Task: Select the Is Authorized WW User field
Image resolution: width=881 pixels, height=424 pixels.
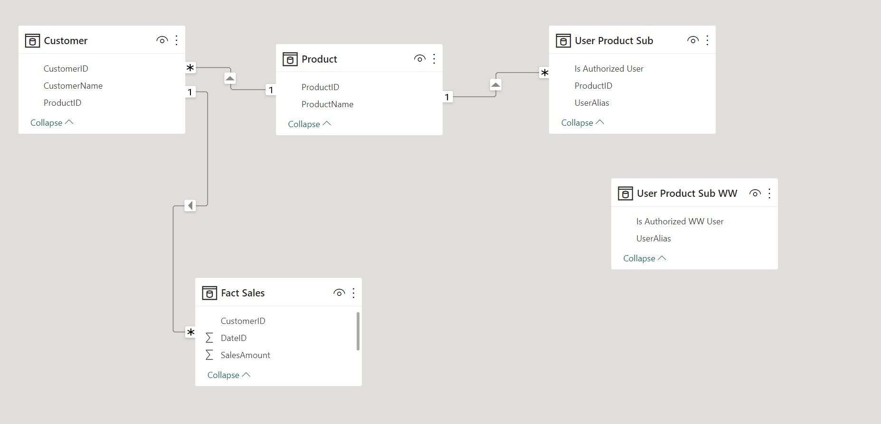Action: [680, 221]
